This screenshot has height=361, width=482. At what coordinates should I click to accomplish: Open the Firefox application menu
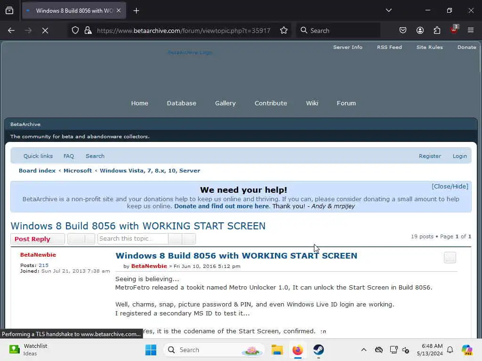(x=471, y=30)
